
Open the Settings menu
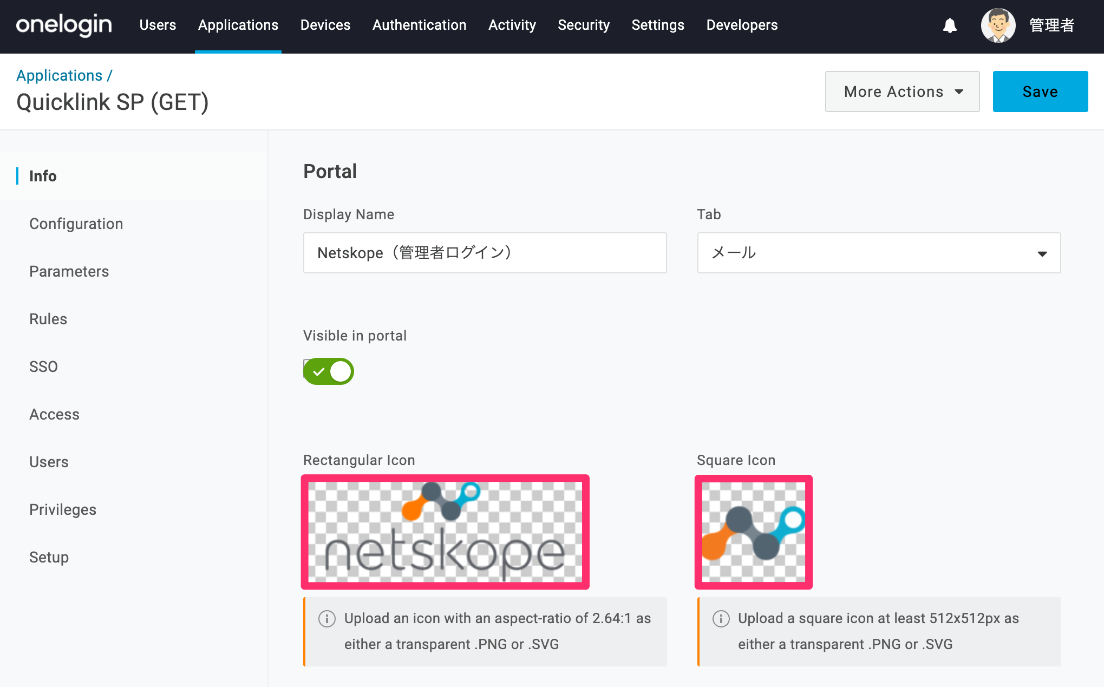point(658,25)
